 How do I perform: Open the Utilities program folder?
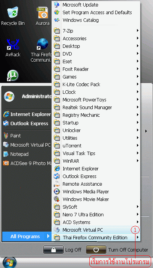(x=96, y=138)
